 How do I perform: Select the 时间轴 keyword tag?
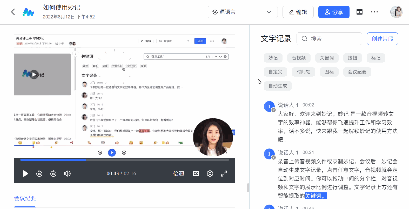303,72
